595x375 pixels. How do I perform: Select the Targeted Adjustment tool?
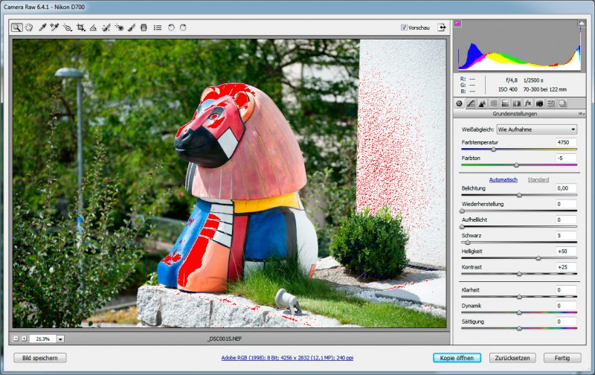(x=67, y=28)
